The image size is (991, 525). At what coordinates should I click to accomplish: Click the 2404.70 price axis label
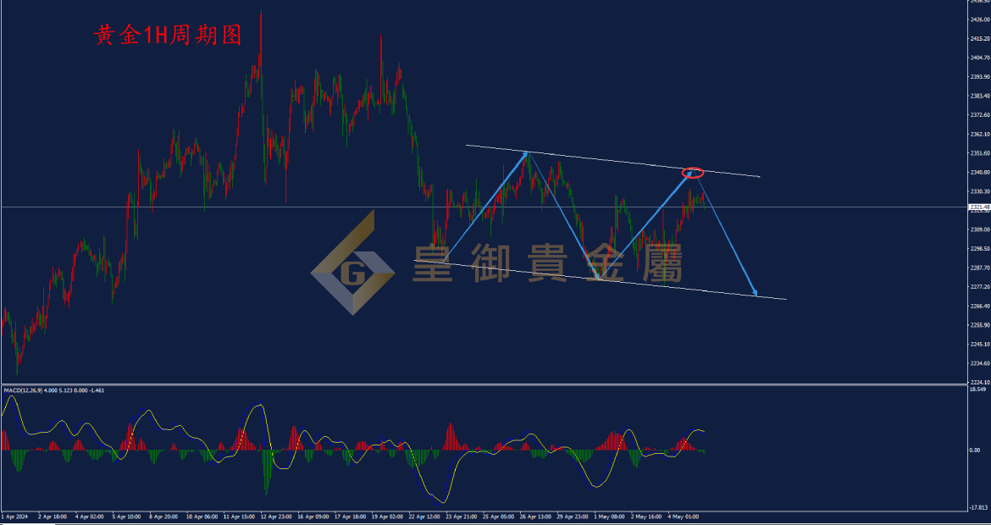(981, 58)
